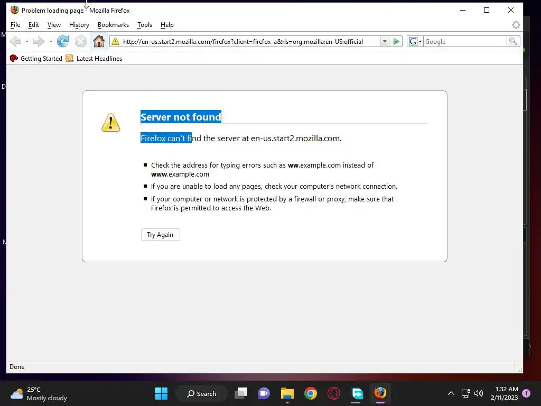Expand the address bar URL history dropdown
This screenshot has height=406, width=541.
point(385,41)
